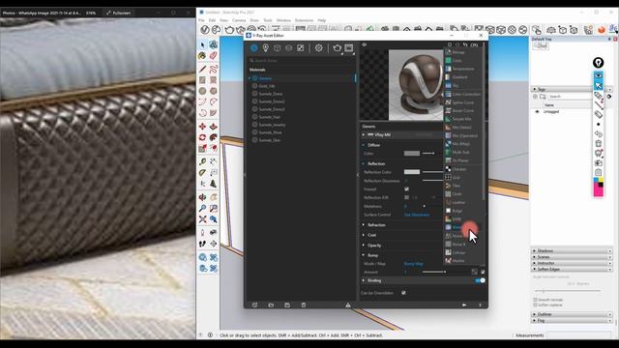This screenshot has width=619, height=348.
Task: Select the Paint Bucket tool
Action: click(x=202, y=56)
